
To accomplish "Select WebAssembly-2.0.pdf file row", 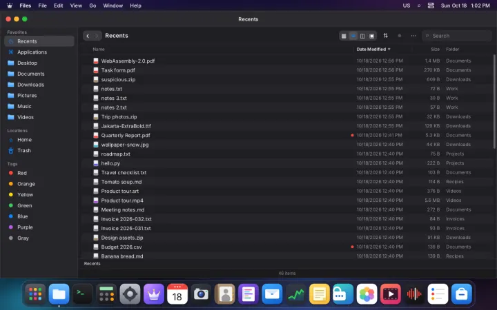I will [x=287, y=61].
